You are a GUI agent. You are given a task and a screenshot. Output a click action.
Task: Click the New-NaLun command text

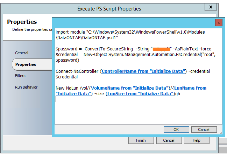click(x=64, y=88)
